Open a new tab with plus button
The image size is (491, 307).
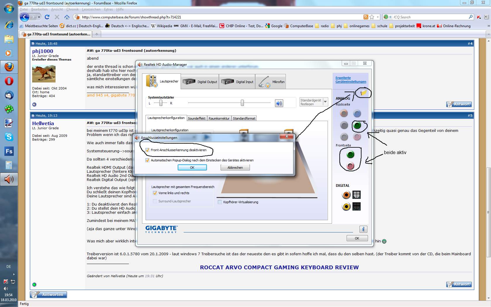click(97, 34)
